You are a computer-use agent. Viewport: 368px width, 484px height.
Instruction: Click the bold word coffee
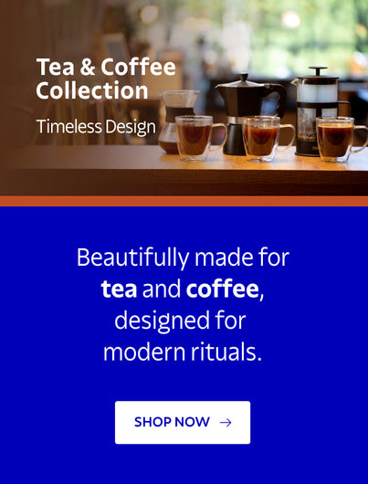point(222,289)
